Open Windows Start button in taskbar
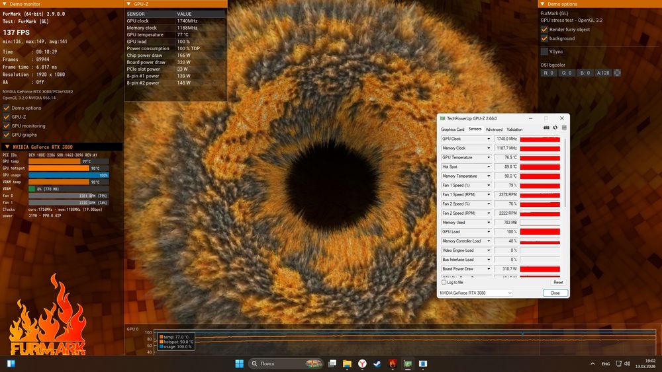 pyautogui.click(x=240, y=363)
